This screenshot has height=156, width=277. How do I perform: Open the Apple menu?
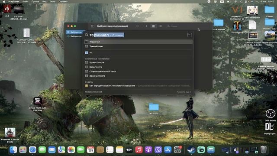coord(4,2)
